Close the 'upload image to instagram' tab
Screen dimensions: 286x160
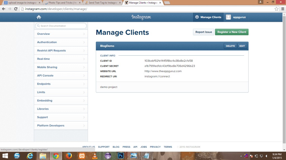pyautogui.click(x=40, y=3)
